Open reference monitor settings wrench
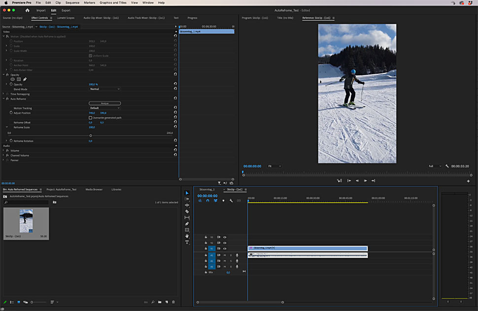The width and height of the screenshot is (478, 311). pyautogui.click(x=447, y=166)
